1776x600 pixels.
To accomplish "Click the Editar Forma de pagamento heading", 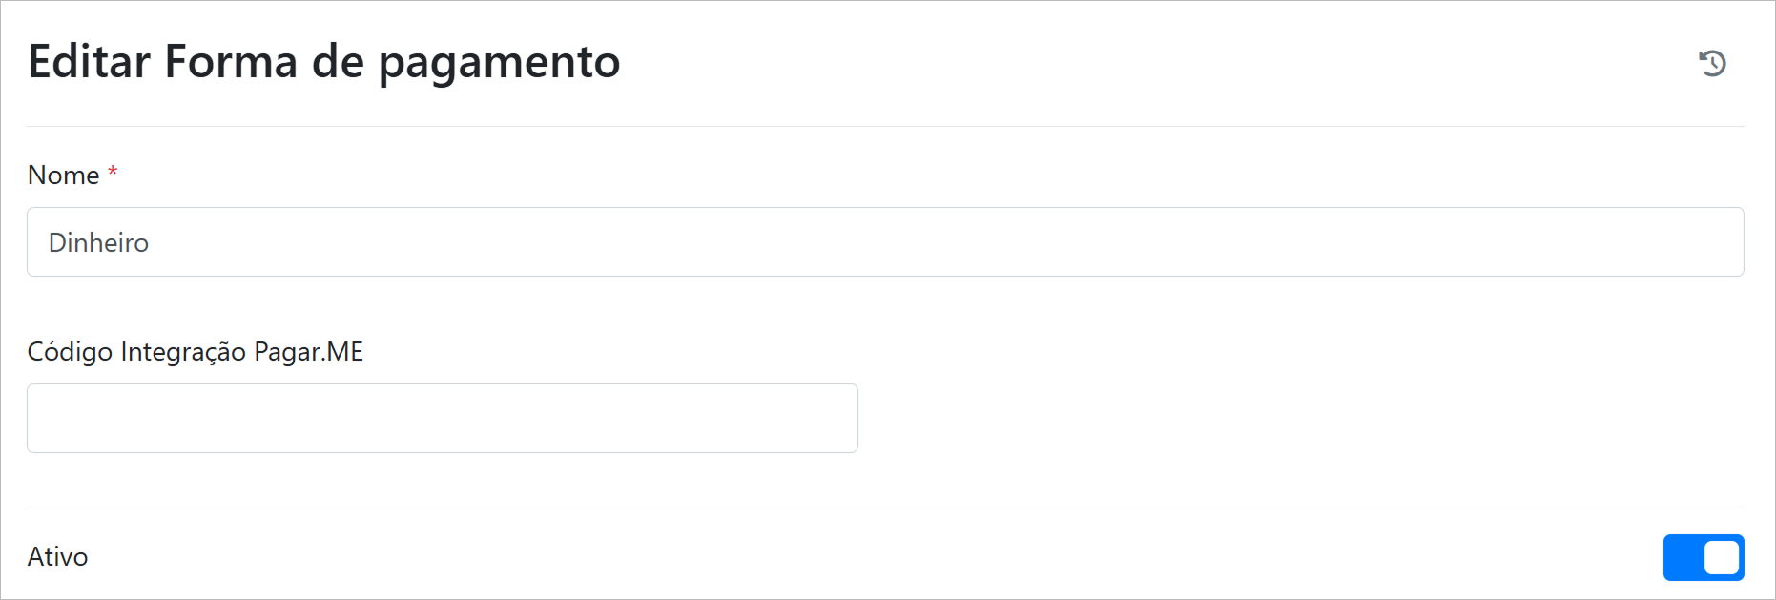I will 324,62.
